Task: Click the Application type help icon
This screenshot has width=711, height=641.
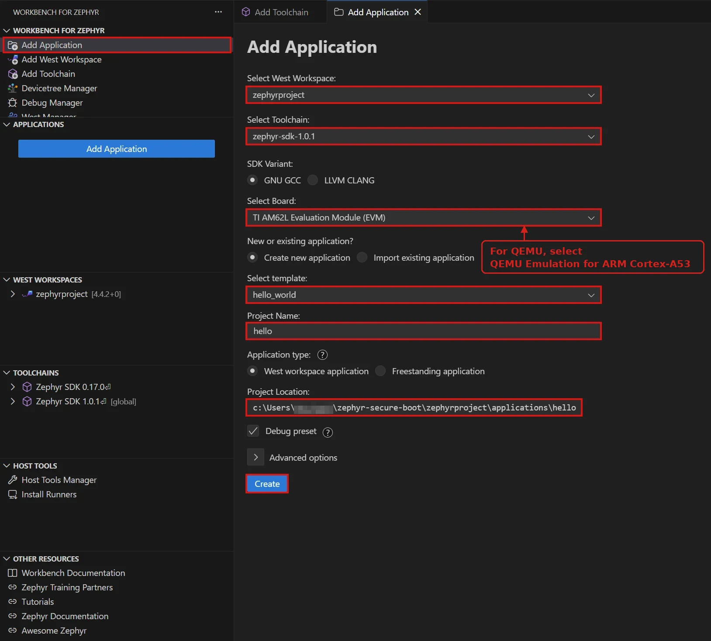Action: [322, 355]
